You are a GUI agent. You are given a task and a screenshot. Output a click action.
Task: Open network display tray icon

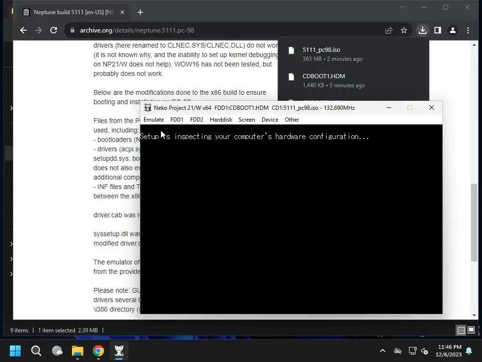412,351
